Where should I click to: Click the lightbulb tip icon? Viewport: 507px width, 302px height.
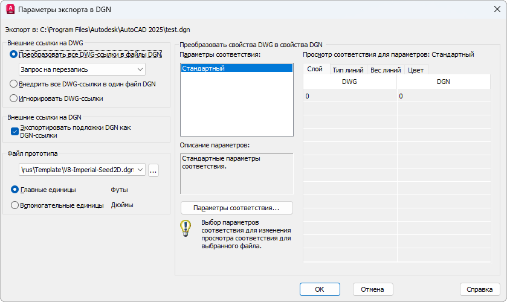click(186, 229)
